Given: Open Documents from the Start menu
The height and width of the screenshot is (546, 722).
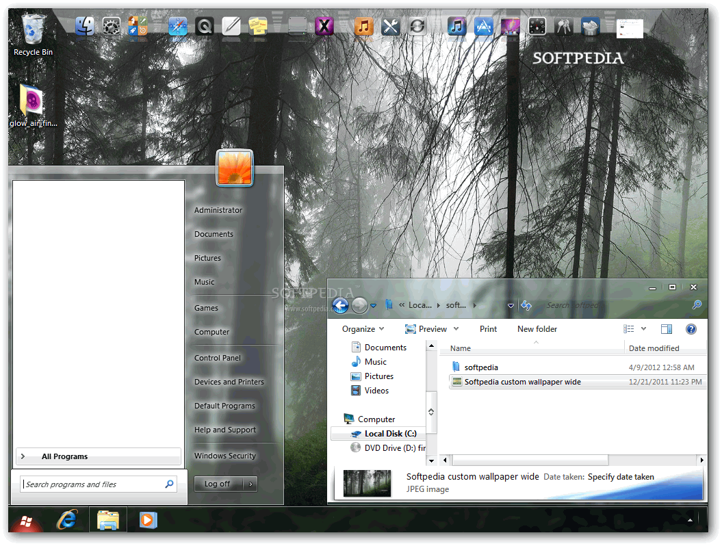Looking at the screenshot, I should (x=214, y=234).
